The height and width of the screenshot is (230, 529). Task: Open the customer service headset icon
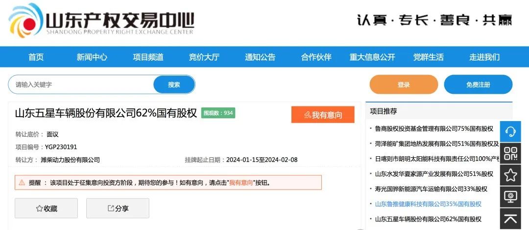[510, 132]
